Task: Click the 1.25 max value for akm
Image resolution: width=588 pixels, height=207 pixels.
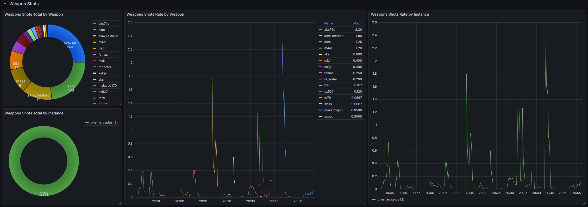Action: [359, 42]
